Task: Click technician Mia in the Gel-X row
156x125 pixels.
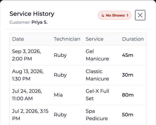Action: [x=58, y=95]
